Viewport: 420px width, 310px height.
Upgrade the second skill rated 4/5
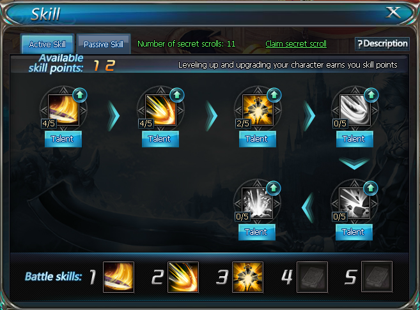coord(177,95)
